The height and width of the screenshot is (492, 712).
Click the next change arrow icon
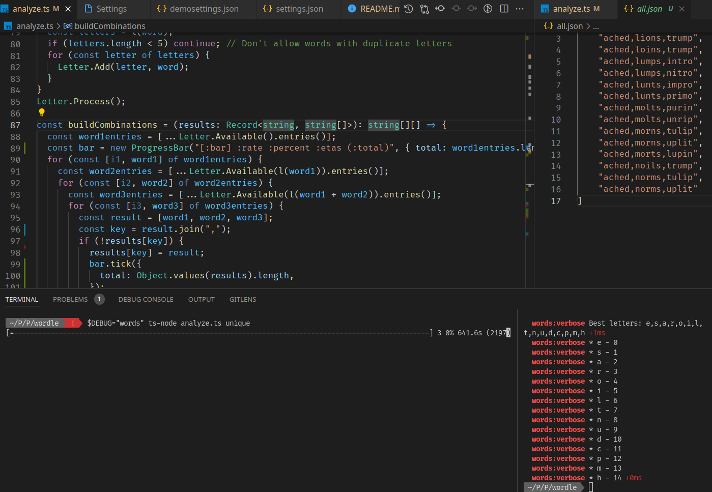click(x=472, y=9)
